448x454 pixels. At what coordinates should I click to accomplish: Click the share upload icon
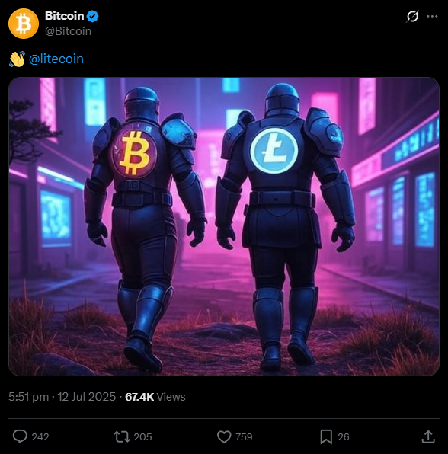click(428, 436)
